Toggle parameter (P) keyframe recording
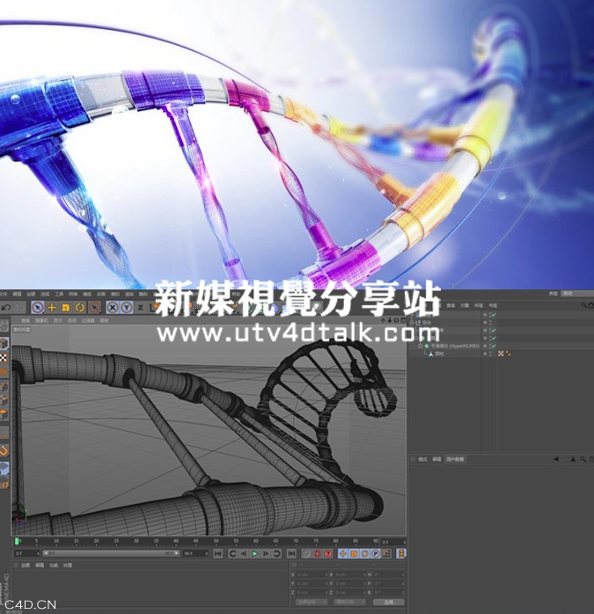 click(376, 553)
